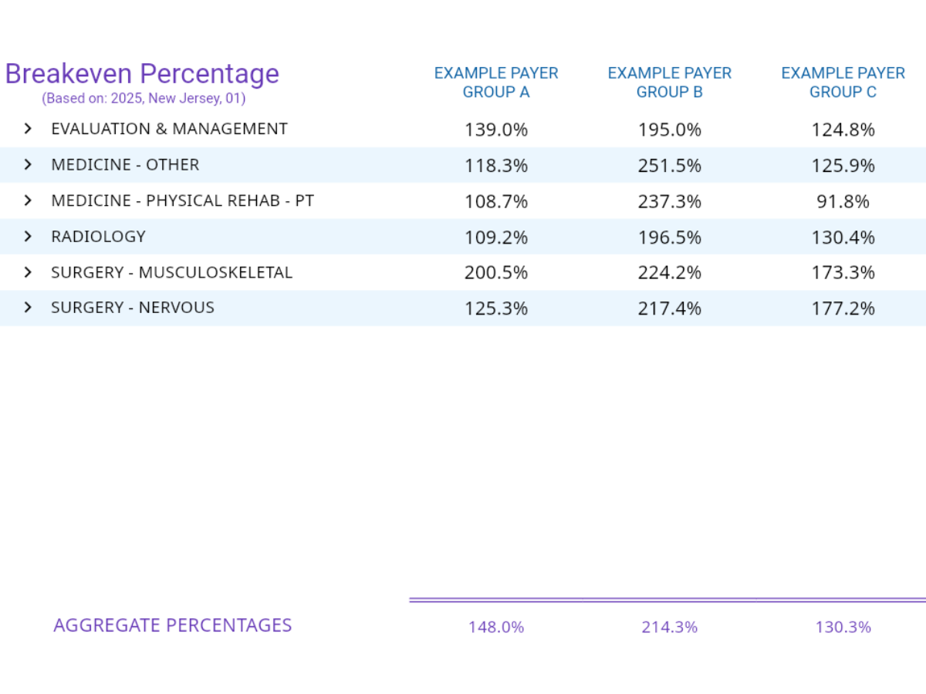Expand the Radiology row chevron

point(29,236)
